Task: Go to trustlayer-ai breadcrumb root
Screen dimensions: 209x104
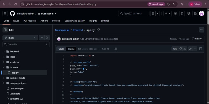Action: (x=62, y=30)
